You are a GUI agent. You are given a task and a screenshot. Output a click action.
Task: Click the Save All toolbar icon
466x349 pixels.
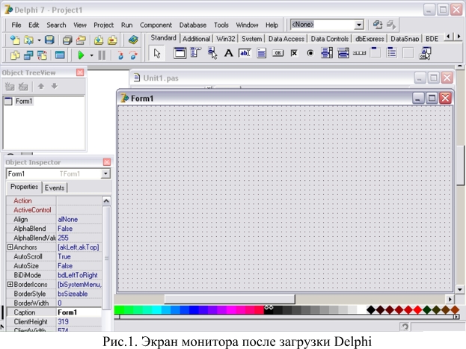tap(67, 40)
